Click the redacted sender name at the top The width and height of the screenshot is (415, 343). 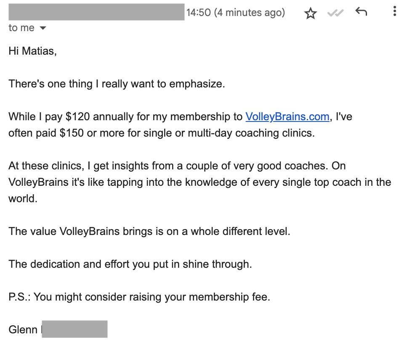click(x=96, y=12)
